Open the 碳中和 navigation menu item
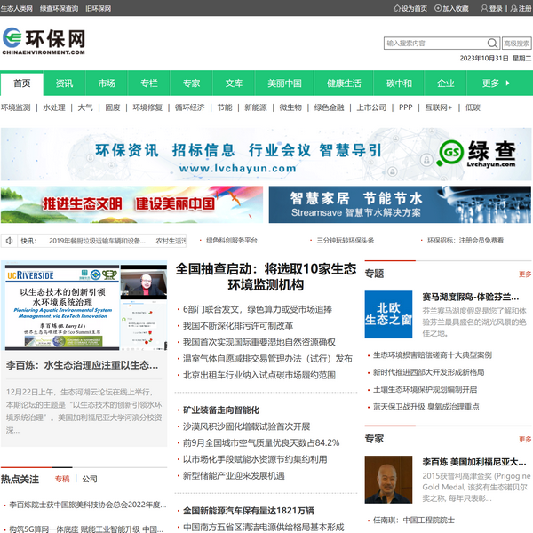The width and height of the screenshot is (533, 533). pos(399,84)
